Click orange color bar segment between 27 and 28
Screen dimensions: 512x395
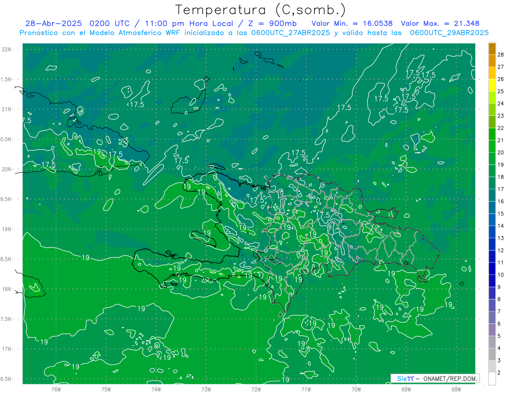pos(492,61)
